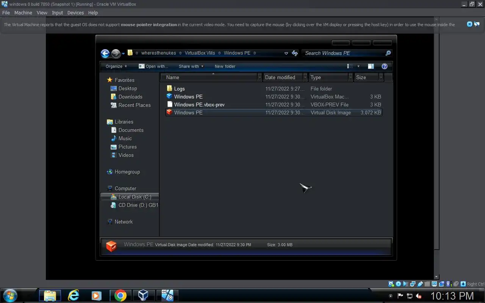Change view using the view icon
This screenshot has height=303, width=485.
point(350,66)
